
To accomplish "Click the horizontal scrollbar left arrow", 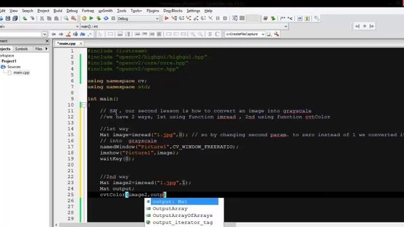I will point(56,225).
